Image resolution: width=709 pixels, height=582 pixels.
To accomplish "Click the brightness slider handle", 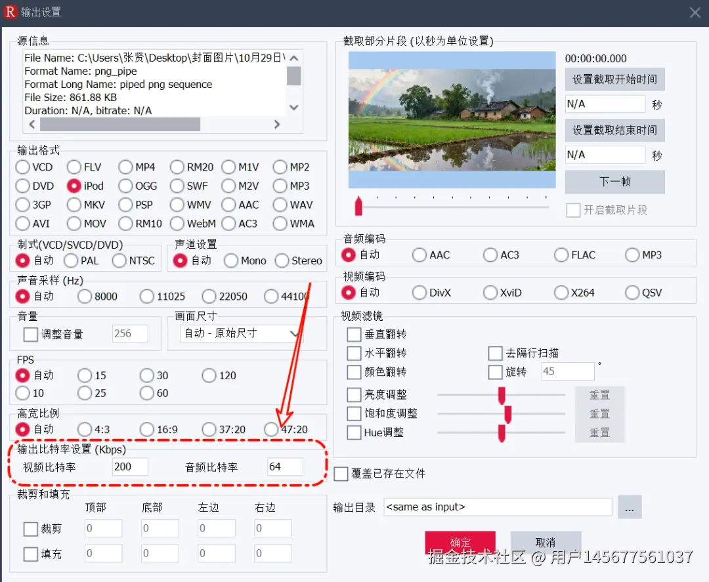I will [502, 396].
